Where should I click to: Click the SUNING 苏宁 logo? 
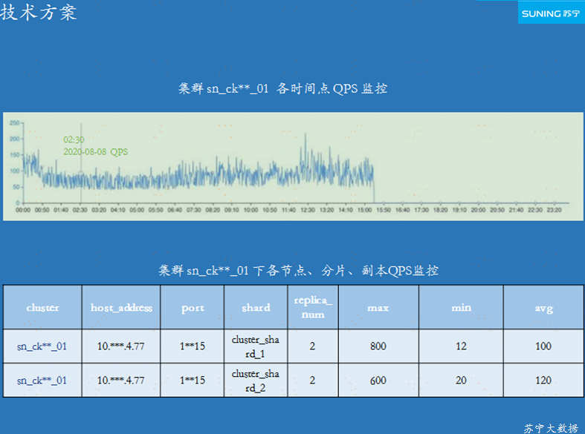click(x=551, y=13)
